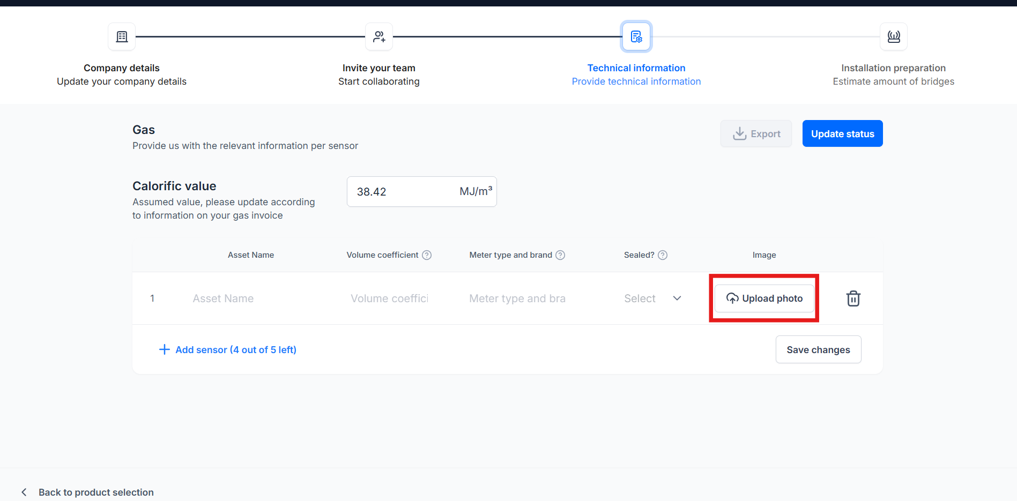Screen dimensions: 1017x501
Task: Show help for Meter type and brand
Action: (560, 255)
